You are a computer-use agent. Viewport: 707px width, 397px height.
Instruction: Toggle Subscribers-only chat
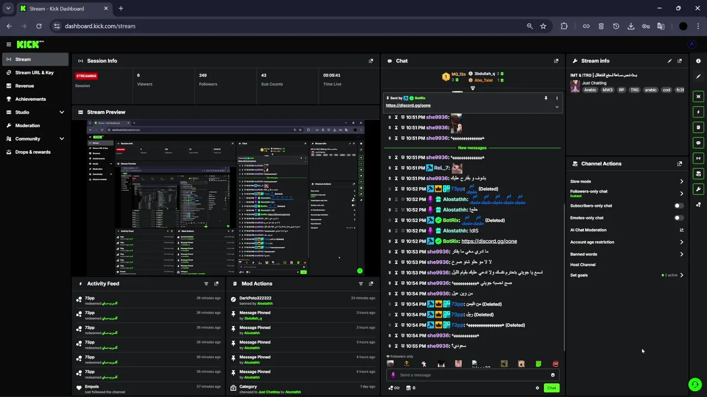pos(679,206)
